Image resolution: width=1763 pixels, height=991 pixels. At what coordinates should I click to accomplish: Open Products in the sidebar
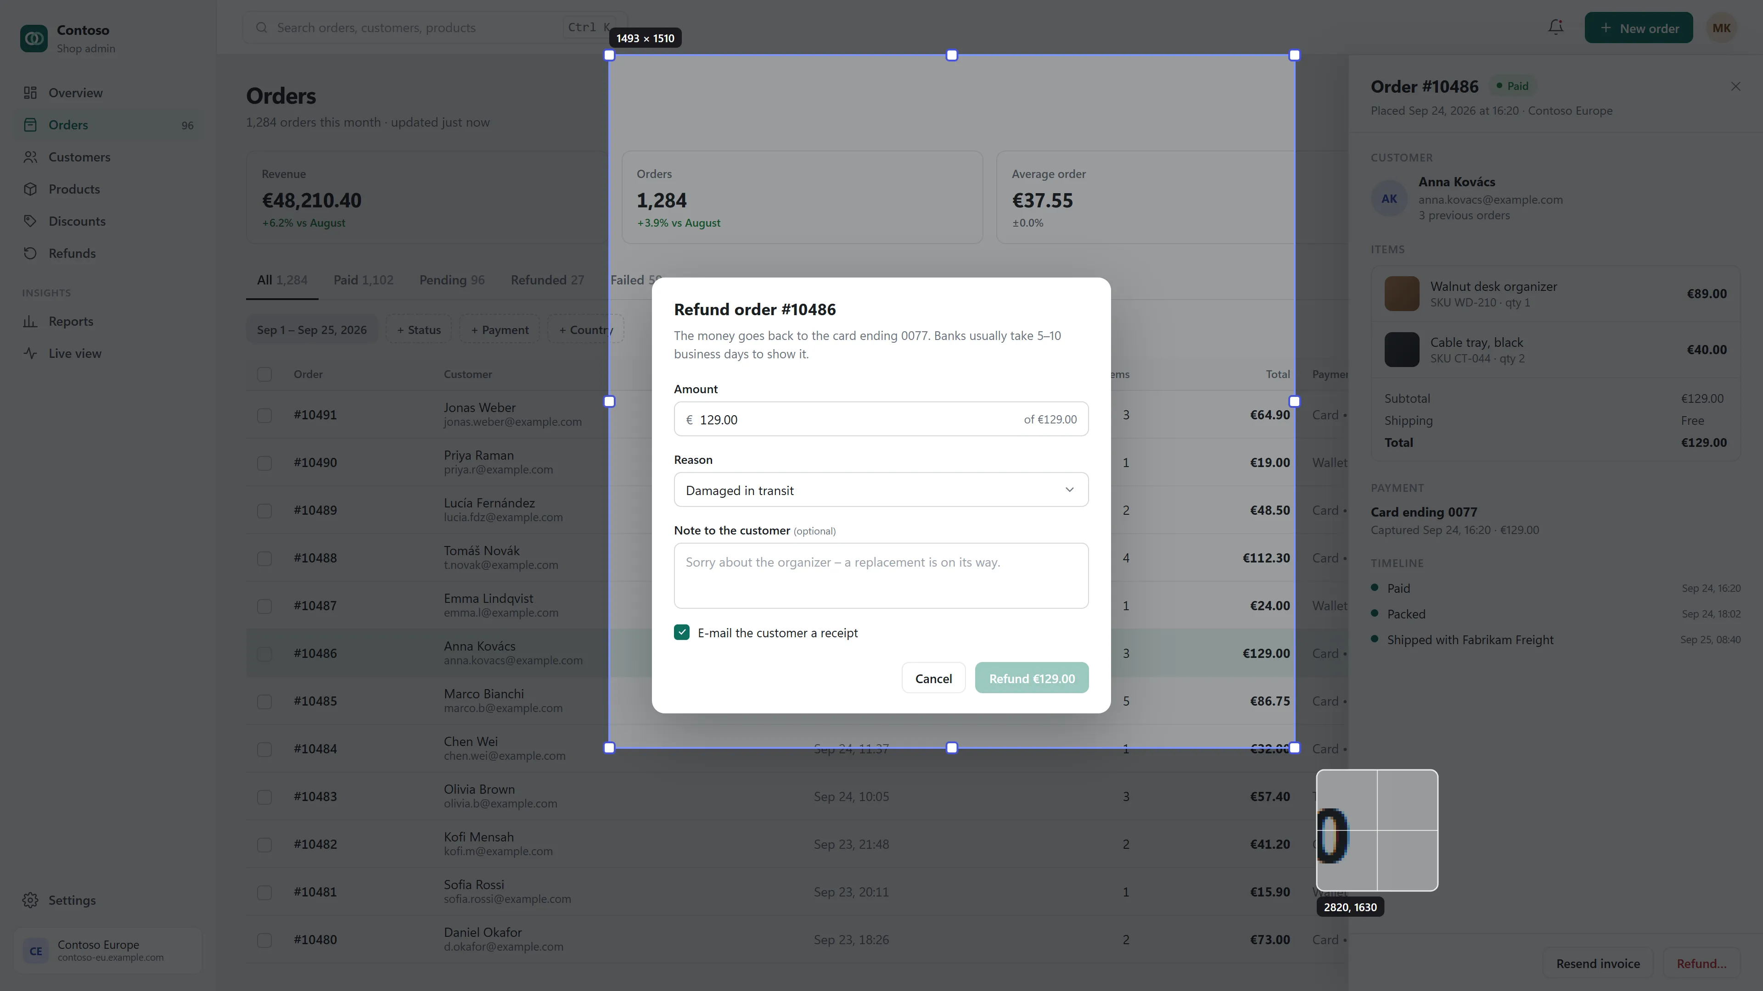tap(108, 189)
